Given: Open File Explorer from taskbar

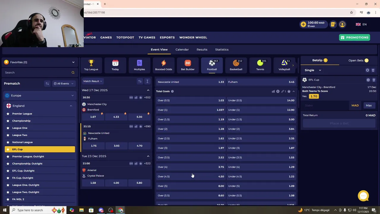Looking at the screenshot, I should 81,210.
